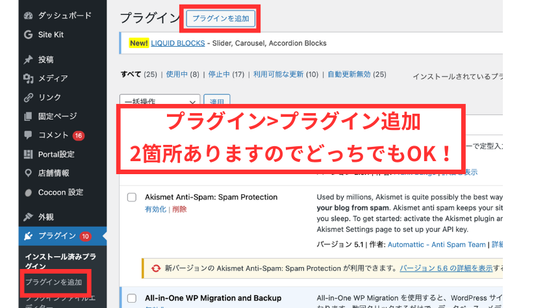
Task: Click the バージョン 5.1 version text
Action: click(x=340, y=244)
